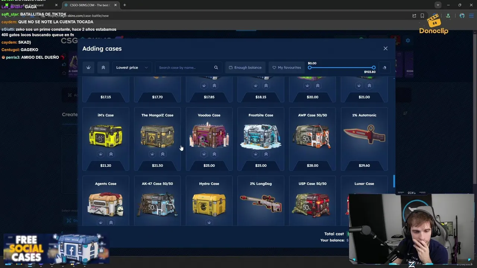Close the CSGO-SKINS.COM browser tab
The width and height of the screenshot is (477, 268).
tap(116, 5)
